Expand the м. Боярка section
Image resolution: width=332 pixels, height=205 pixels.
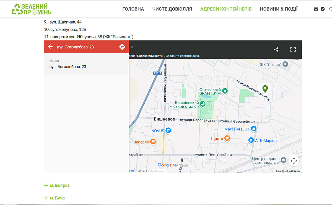coord(57,185)
